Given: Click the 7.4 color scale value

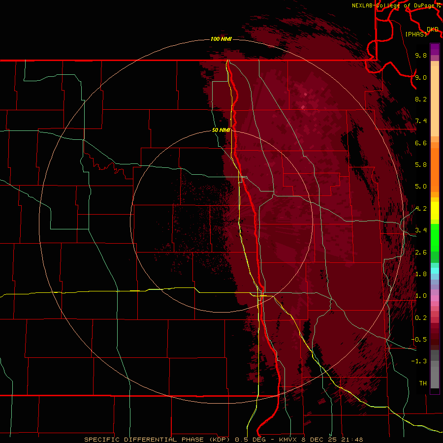Looking at the screenshot, I should [x=421, y=121].
